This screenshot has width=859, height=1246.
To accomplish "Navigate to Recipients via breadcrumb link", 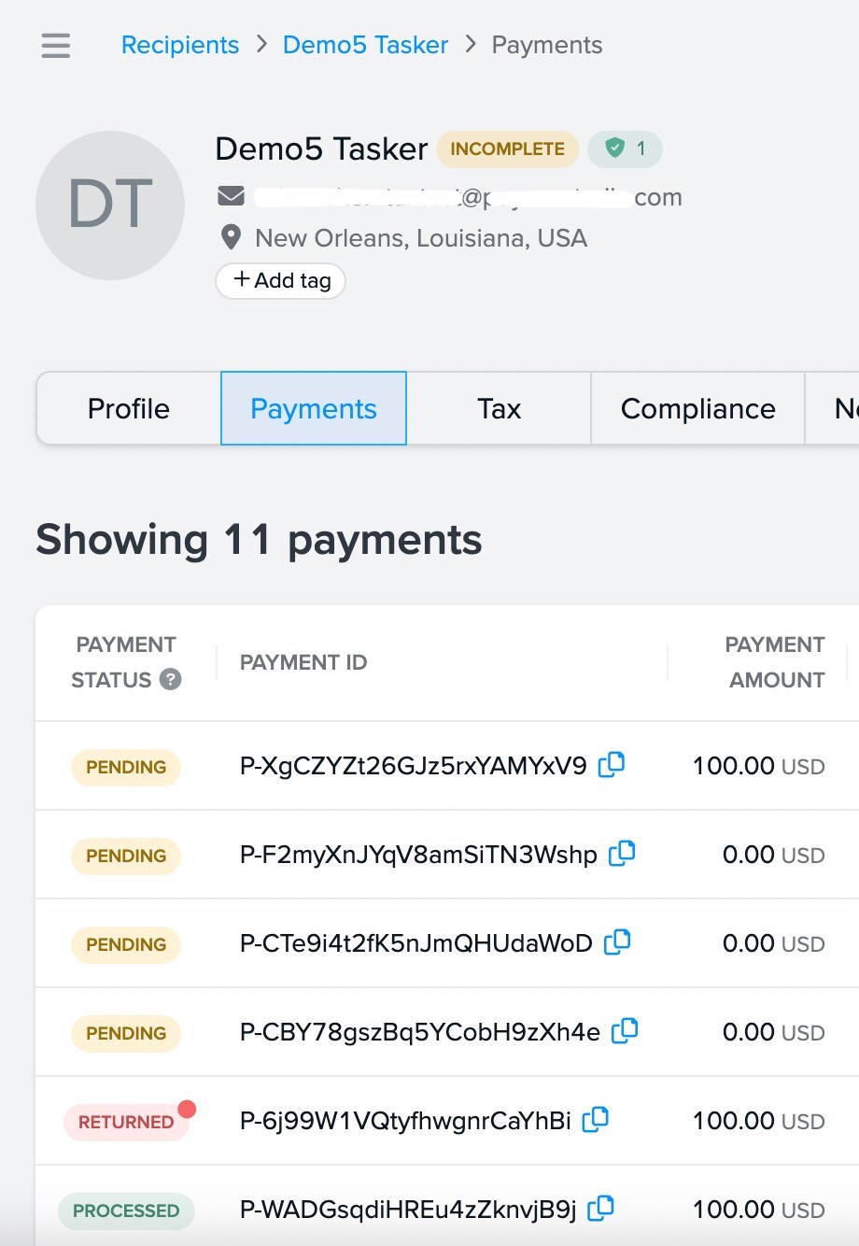I will [x=179, y=44].
